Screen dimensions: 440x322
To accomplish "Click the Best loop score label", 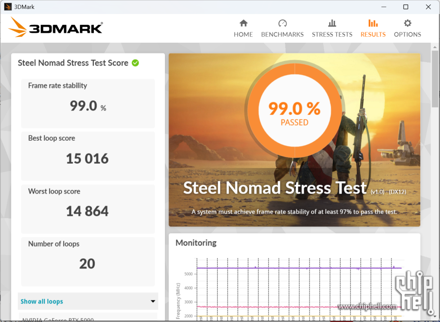I will pyautogui.click(x=52, y=138).
